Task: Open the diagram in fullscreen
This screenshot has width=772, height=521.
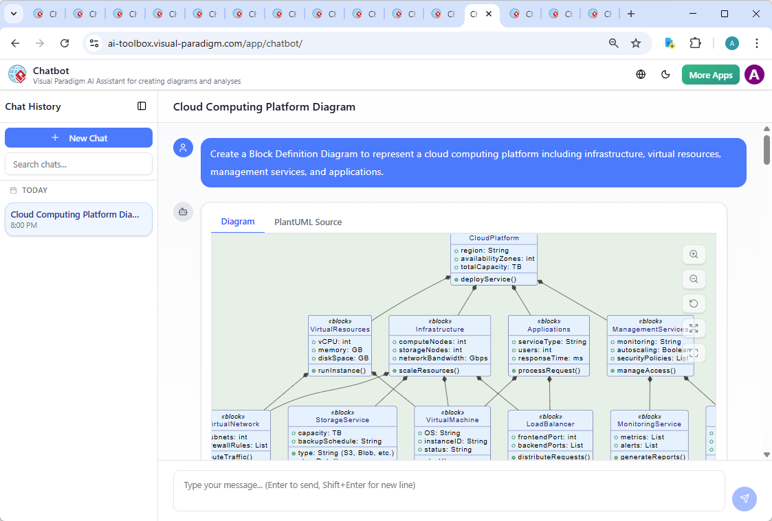Action: pyautogui.click(x=694, y=353)
